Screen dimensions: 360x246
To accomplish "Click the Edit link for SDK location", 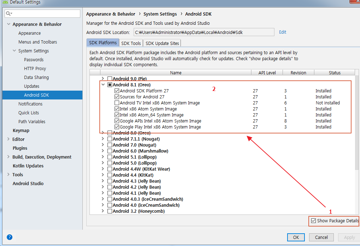I will pyautogui.click(x=283, y=32).
